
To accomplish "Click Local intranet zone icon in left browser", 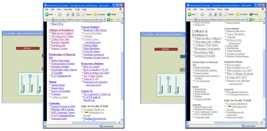I will 101,126.
